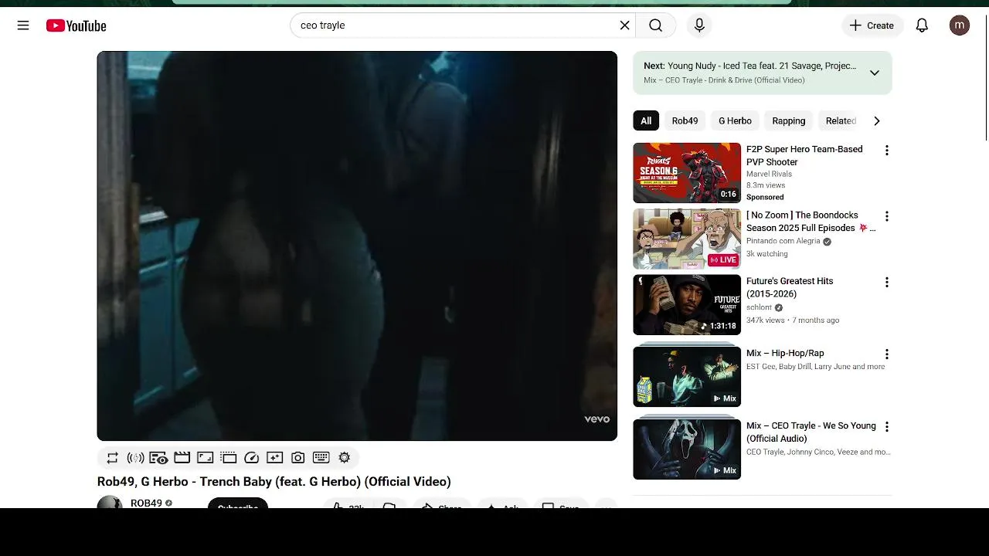Viewport: 989px width, 556px height.
Task: Open the hamburger guide menu
Action: pyautogui.click(x=23, y=25)
